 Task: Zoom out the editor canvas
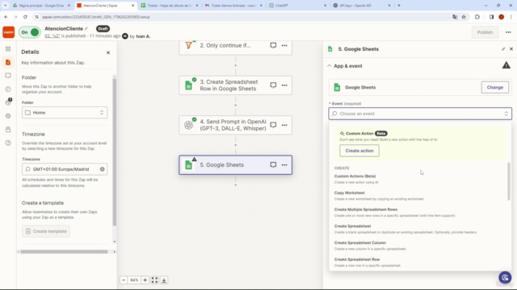[124, 280]
